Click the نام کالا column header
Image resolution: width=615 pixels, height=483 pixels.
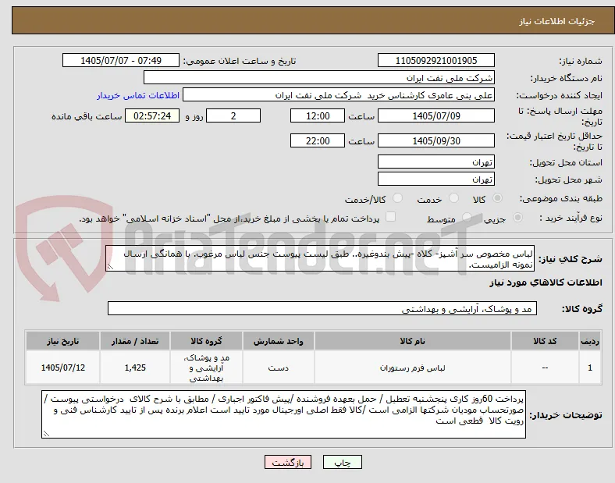(413, 341)
